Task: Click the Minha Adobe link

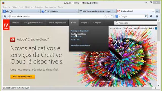Action: click(x=115, y=28)
